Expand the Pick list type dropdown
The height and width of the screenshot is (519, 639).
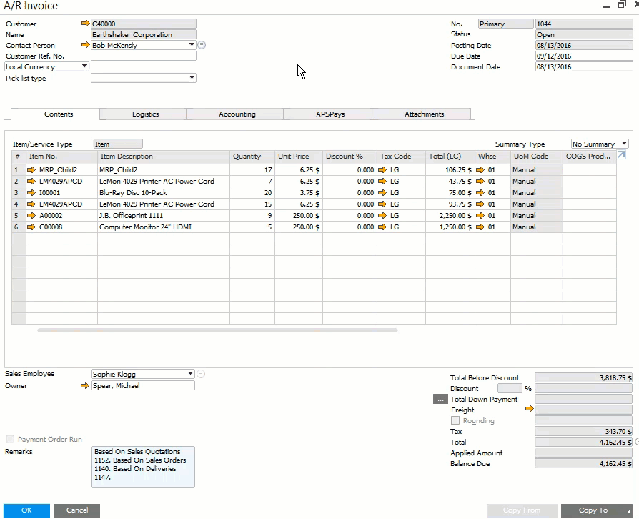click(x=192, y=78)
